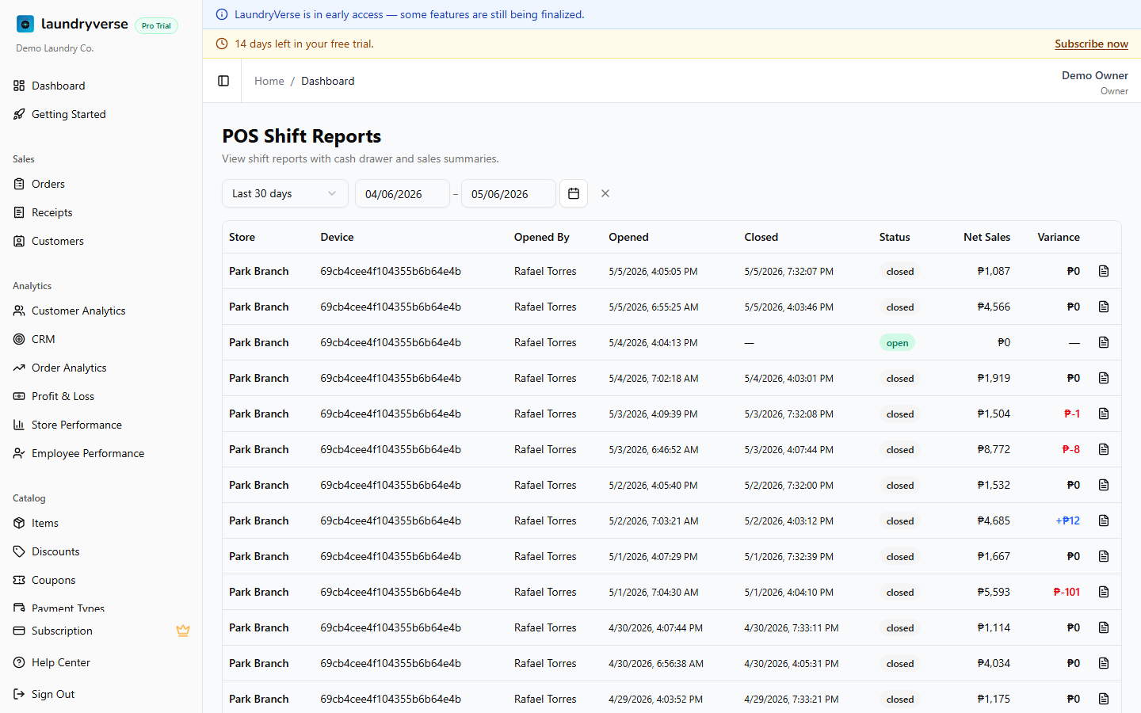The height and width of the screenshot is (713, 1141).
Task: Open report icon for ₱1,532 shift
Action: pyautogui.click(x=1104, y=485)
